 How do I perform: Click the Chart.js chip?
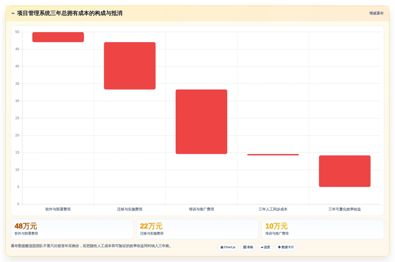click(x=228, y=247)
